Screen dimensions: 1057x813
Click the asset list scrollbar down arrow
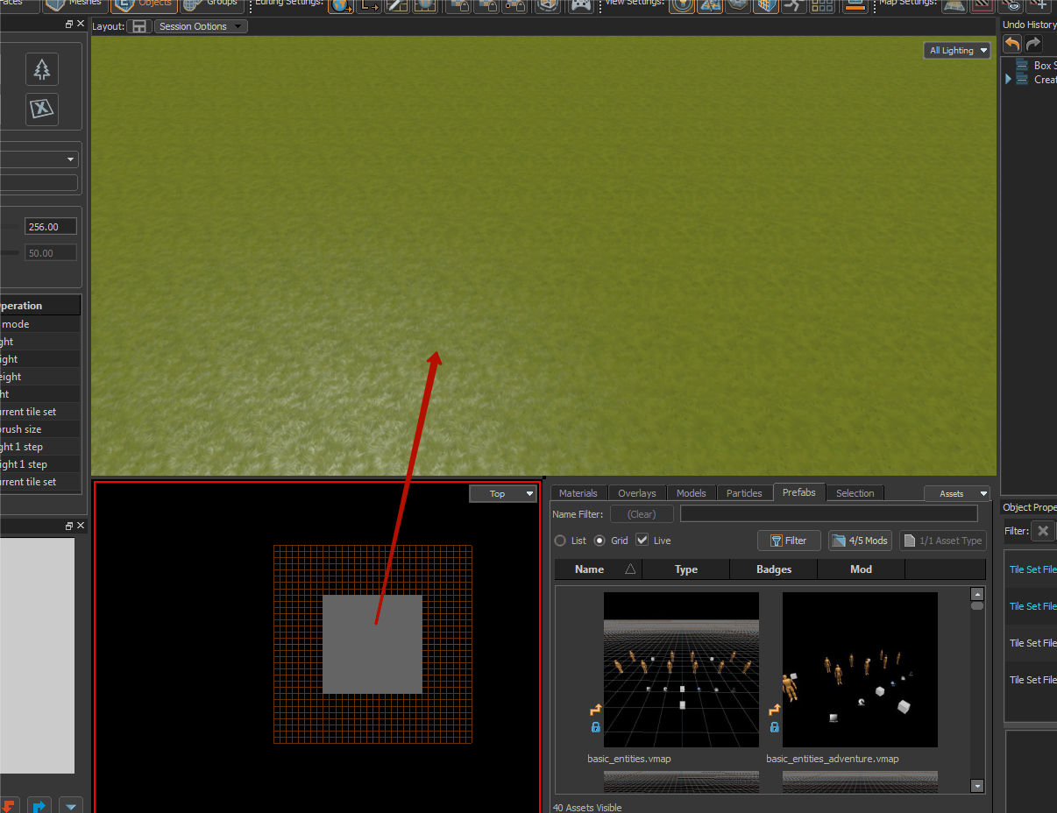977,787
